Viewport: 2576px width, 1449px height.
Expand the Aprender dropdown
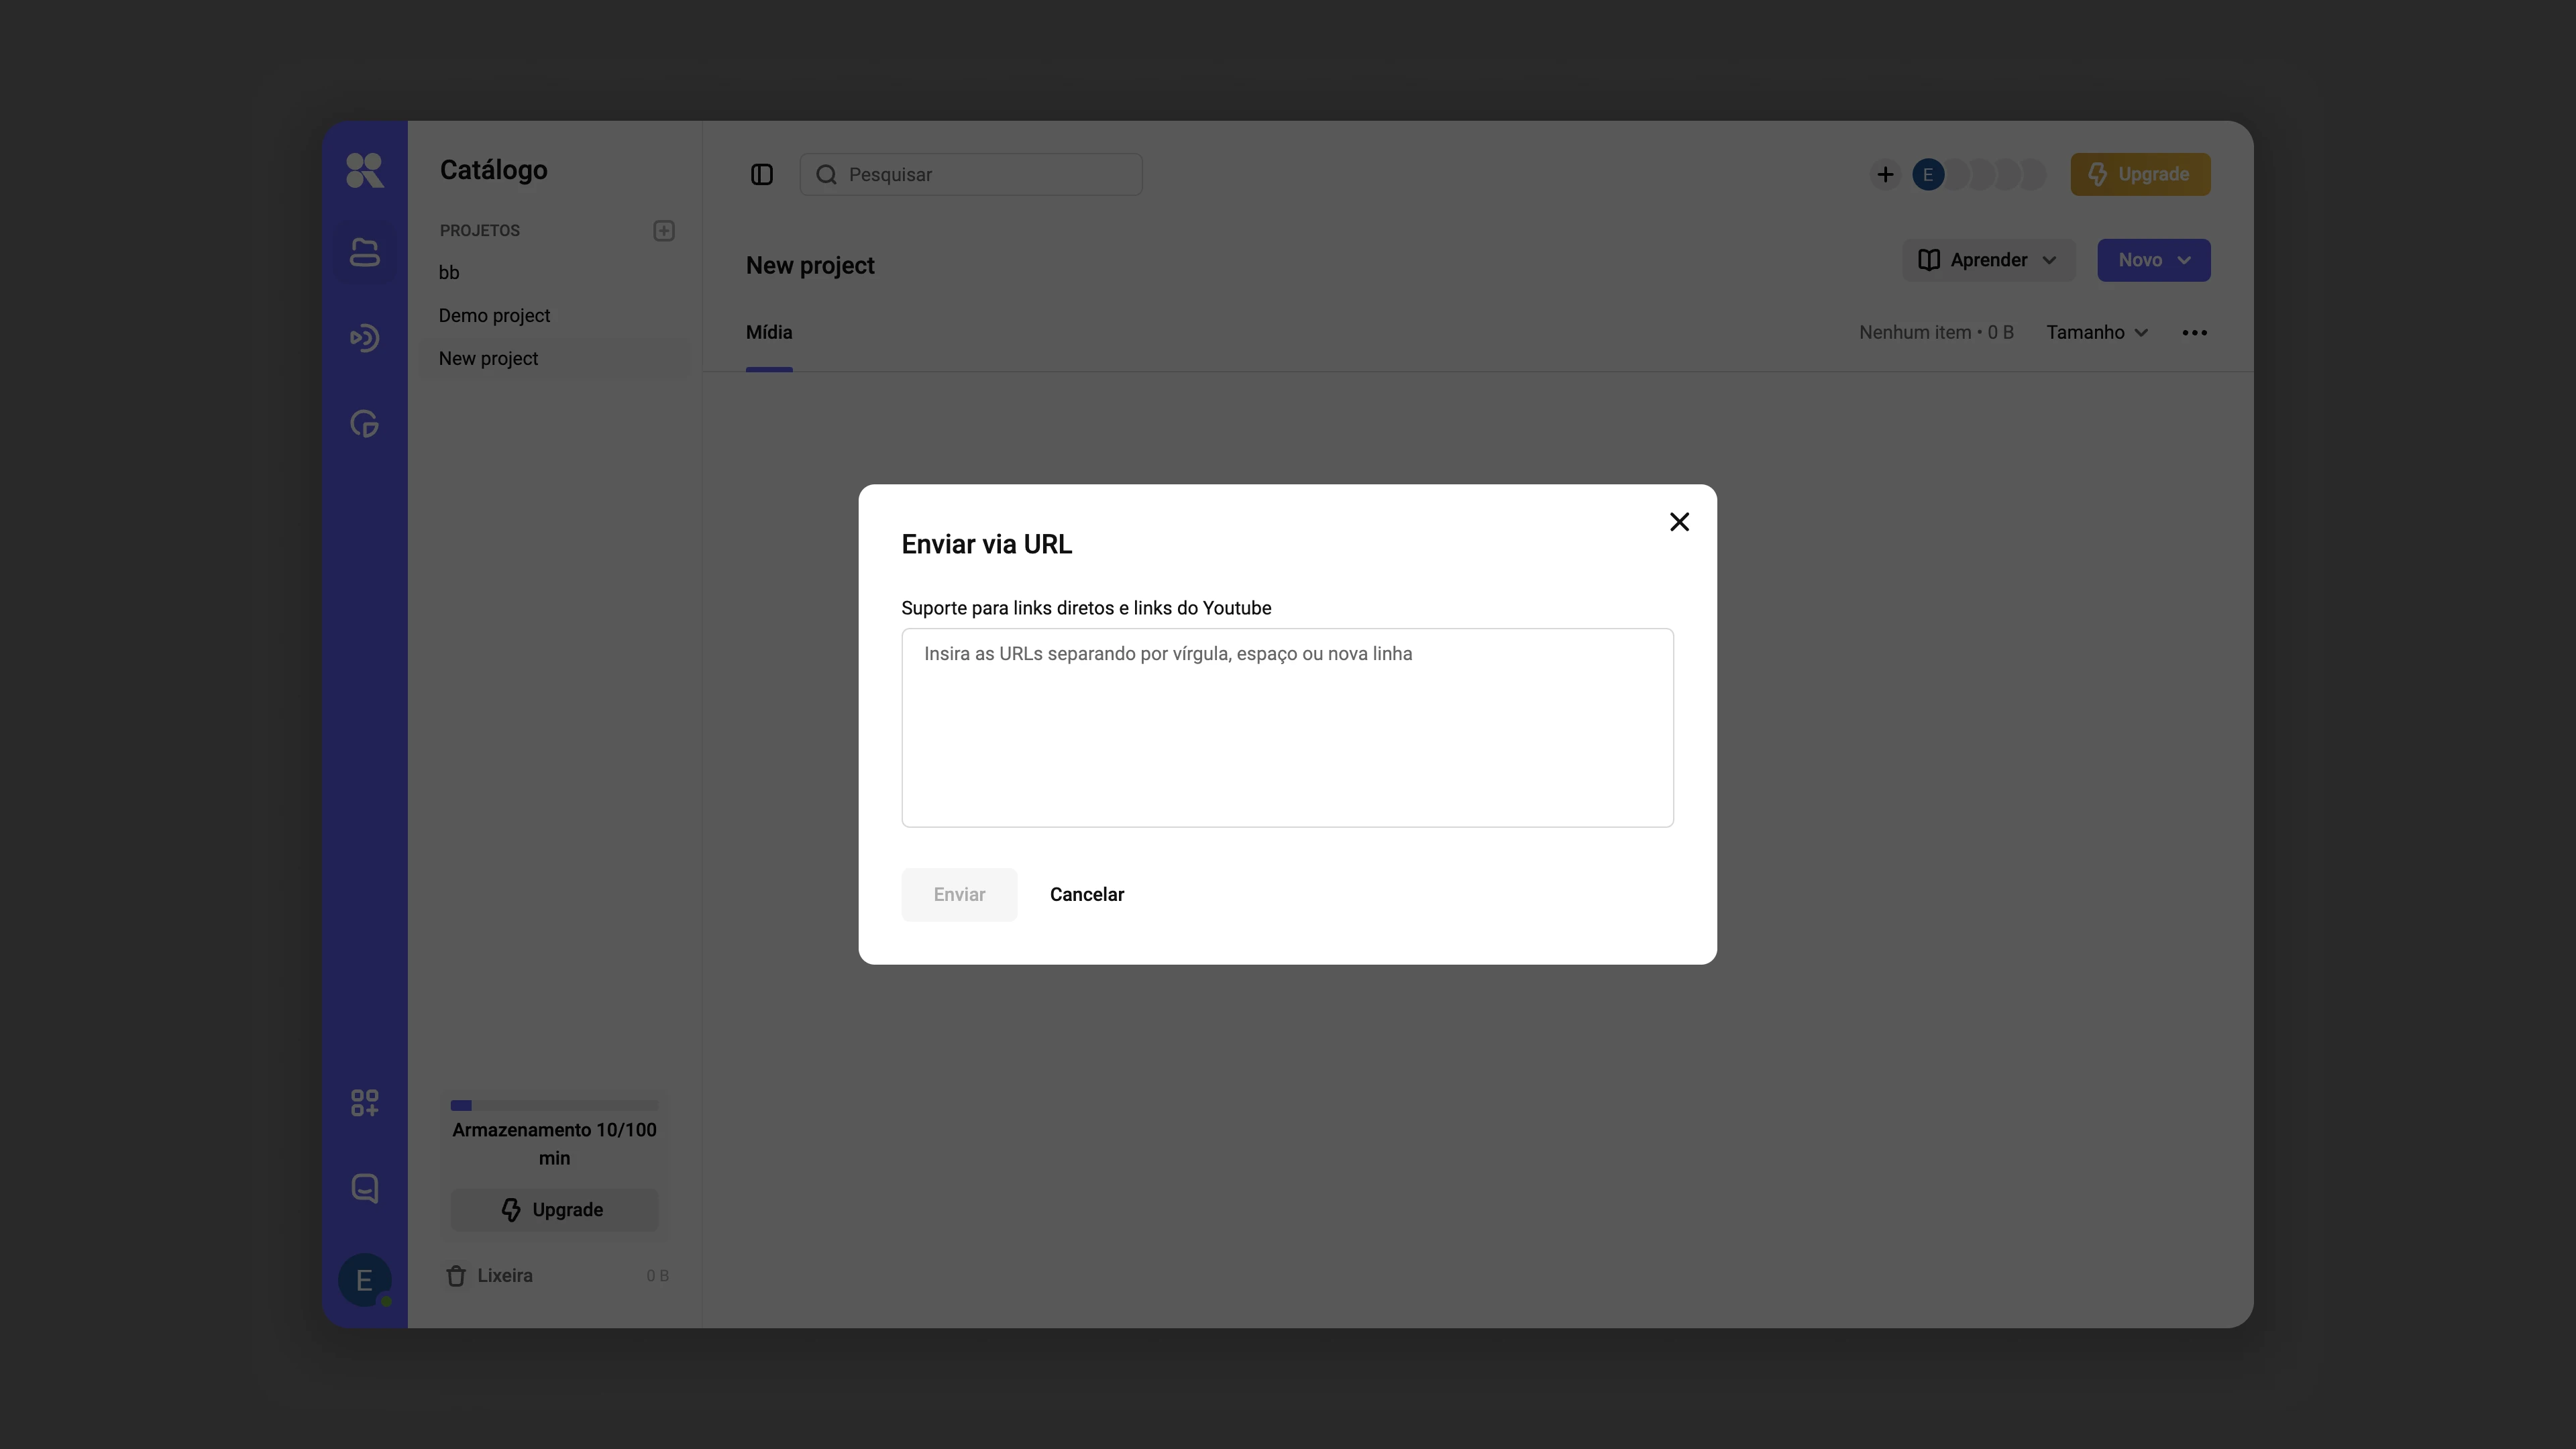coord(1988,260)
